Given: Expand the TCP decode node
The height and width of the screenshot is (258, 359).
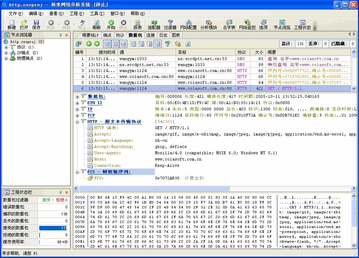Looking at the screenshot, I should 77,115.
